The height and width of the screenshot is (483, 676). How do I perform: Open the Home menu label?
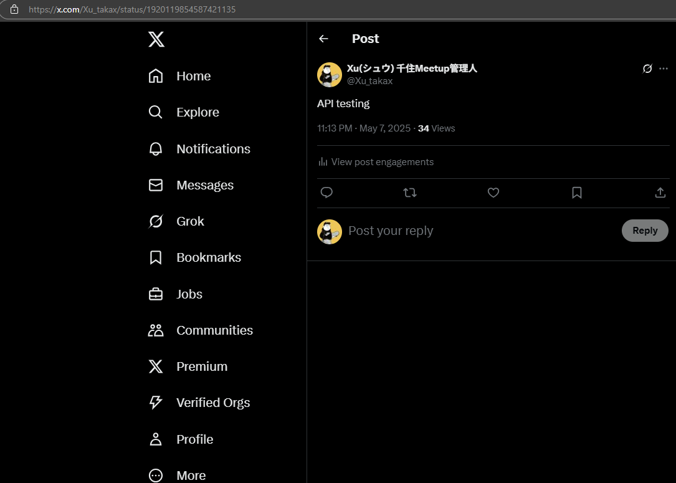(x=194, y=76)
